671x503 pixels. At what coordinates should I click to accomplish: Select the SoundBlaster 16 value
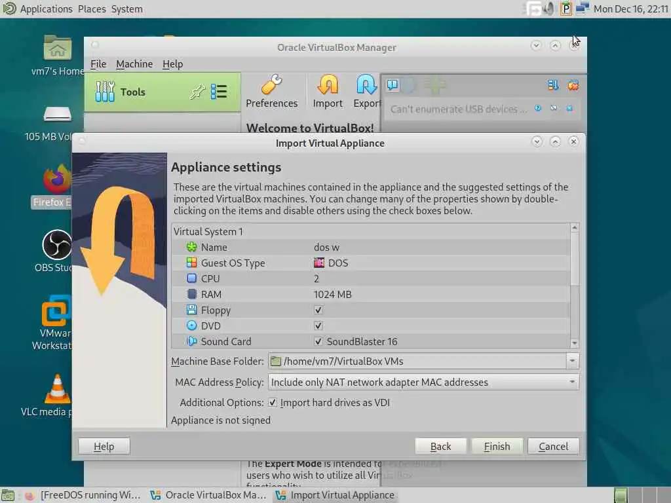pyautogui.click(x=362, y=342)
